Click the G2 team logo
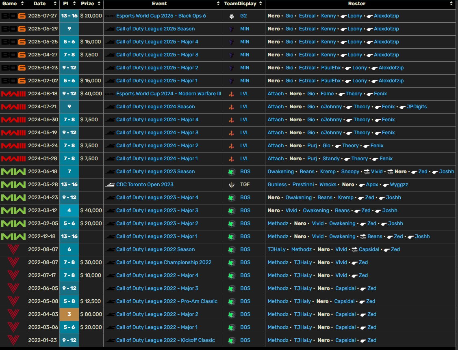Screen dimensions: 458x350 (x=232, y=16)
